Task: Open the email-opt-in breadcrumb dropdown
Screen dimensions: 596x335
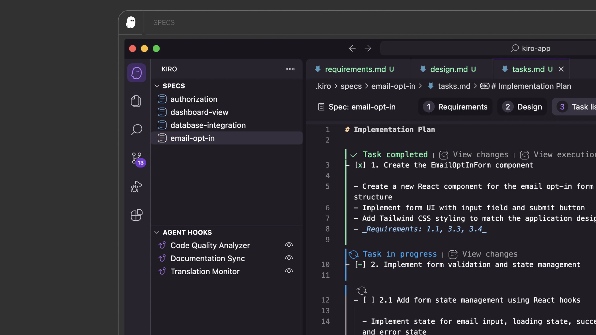Action: click(393, 86)
